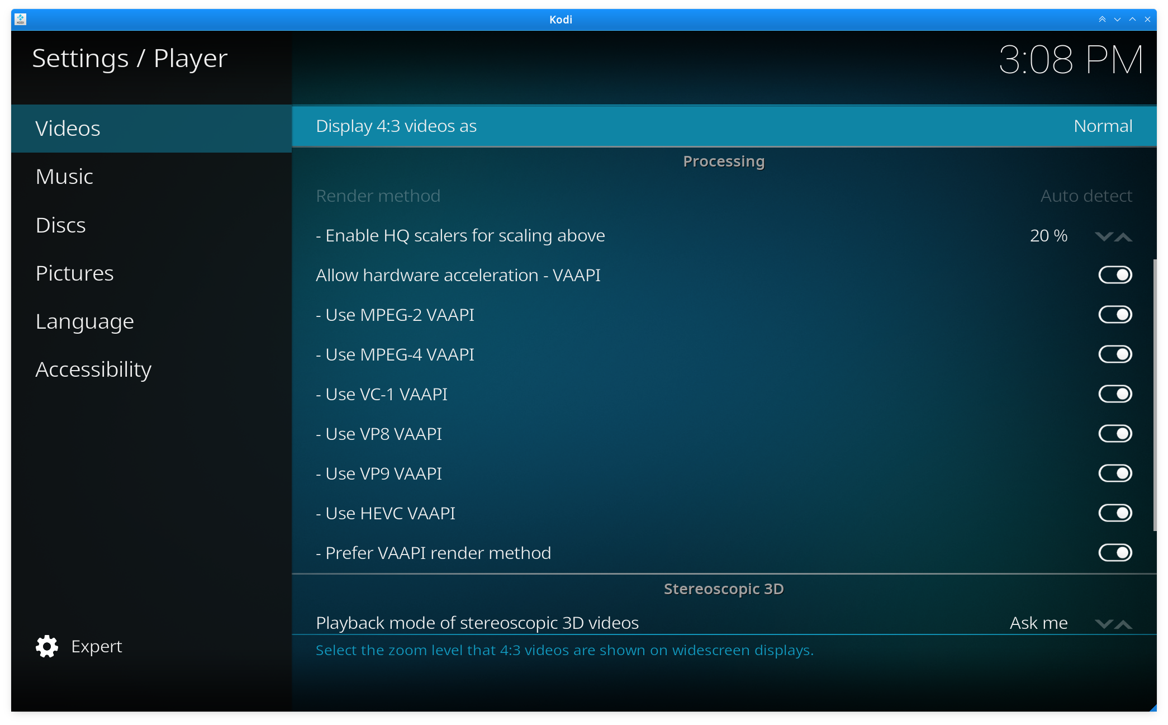1168x725 pixels.
Task: Toggle Use VP9 VAAPI off
Action: click(1115, 473)
